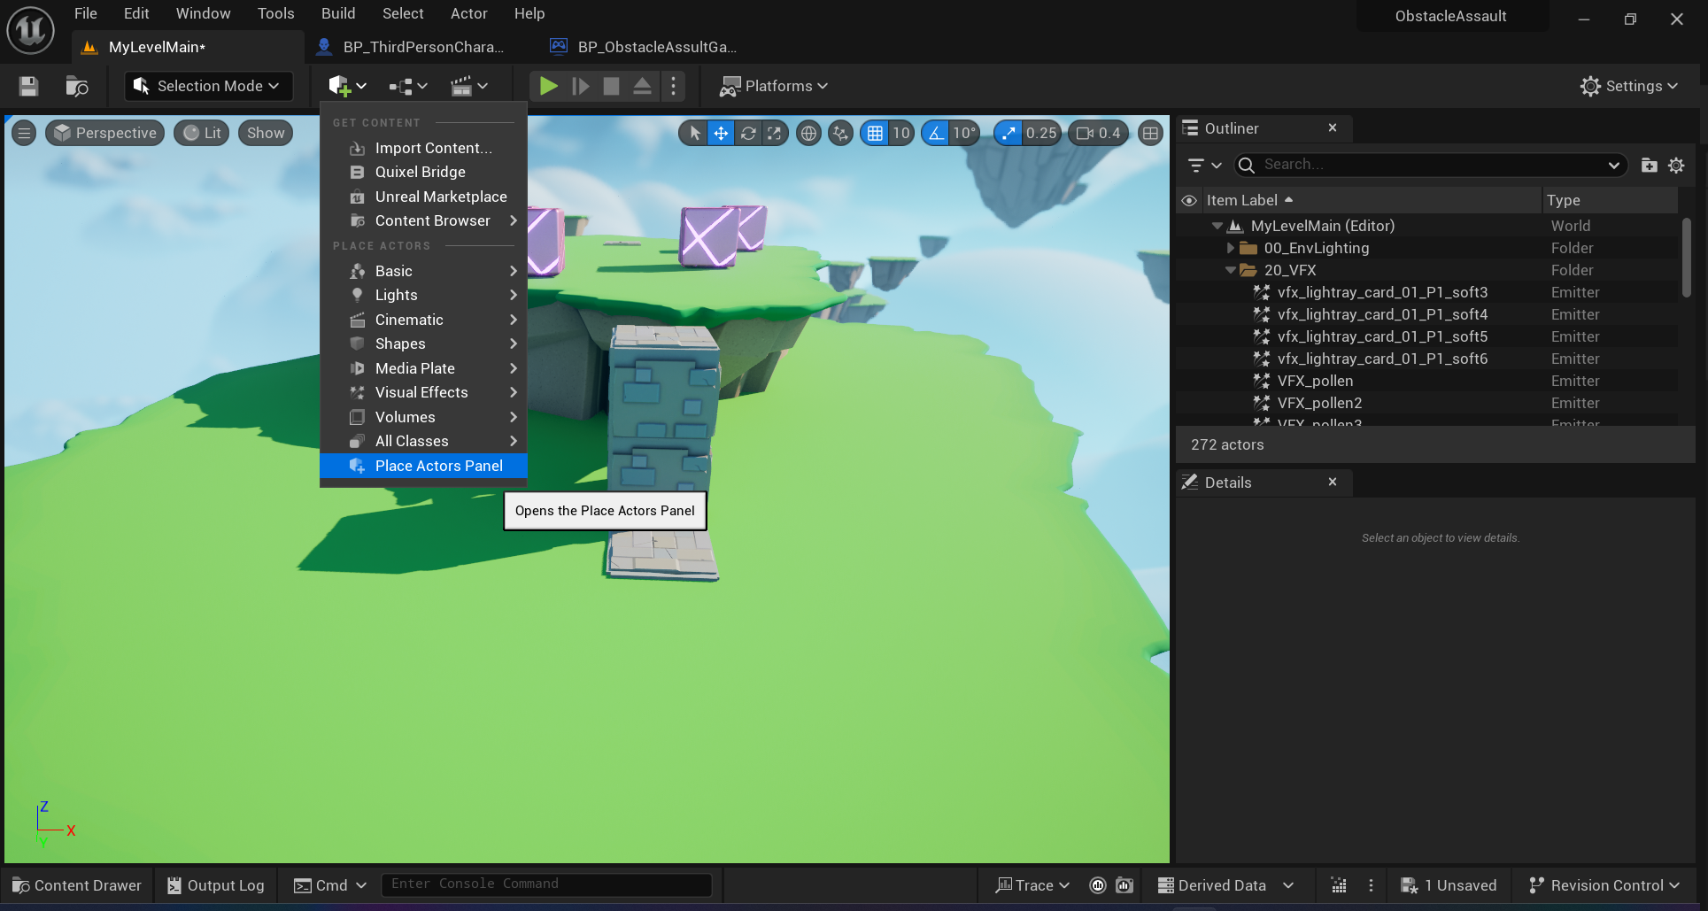Image resolution: width=1708 pixels, height=911 pixels.
Task: Adjust camera speed 0.4 control
Action: [1098, 133]
